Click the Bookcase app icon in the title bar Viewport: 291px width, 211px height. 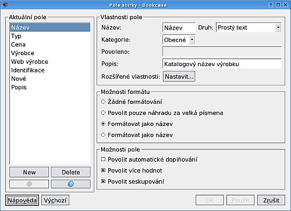[6, 5]
